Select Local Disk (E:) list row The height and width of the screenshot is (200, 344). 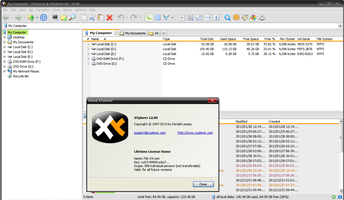tap(213, 54)
